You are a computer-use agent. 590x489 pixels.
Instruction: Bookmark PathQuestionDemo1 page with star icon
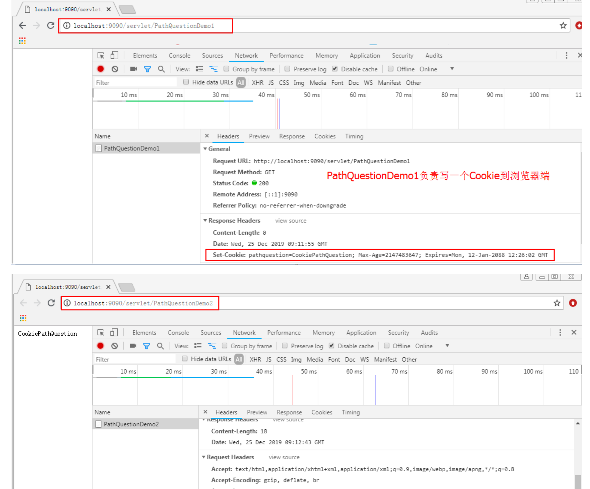pyautogui.click(x=563, y=26)
